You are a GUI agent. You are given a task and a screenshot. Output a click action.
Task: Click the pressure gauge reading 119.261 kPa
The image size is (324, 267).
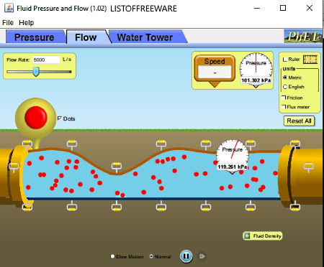click(x=232, y=156)
